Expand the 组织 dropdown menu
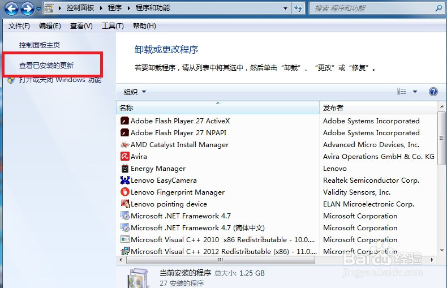The width and height of the screenshot is (447, 288). [135, 92]
